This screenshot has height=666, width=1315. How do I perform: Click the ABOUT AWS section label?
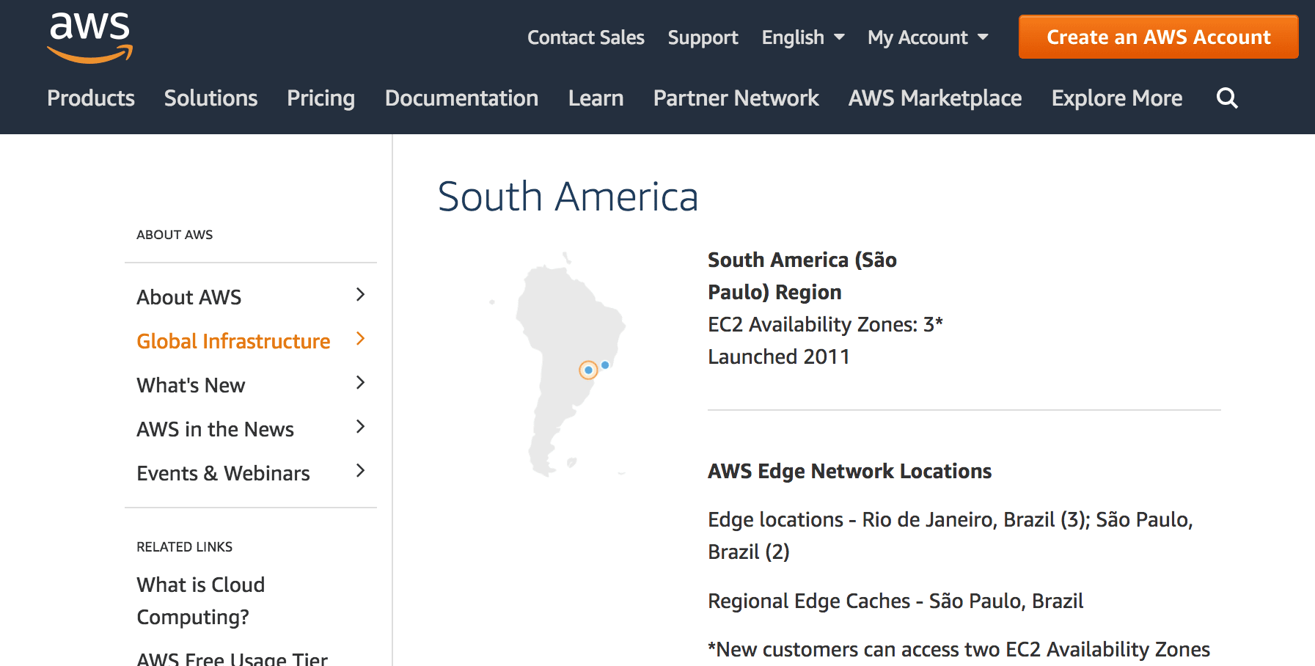point(175,235)
